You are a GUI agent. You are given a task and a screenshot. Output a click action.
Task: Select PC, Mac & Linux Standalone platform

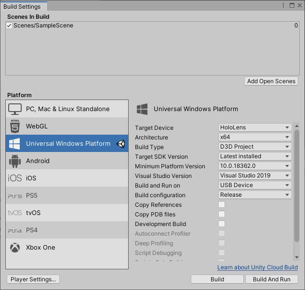point(67,109)
